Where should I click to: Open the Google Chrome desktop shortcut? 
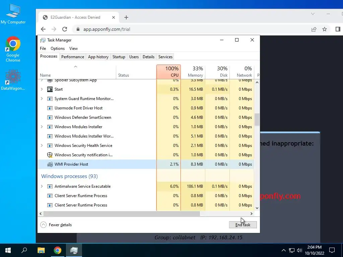click(13, 50)
